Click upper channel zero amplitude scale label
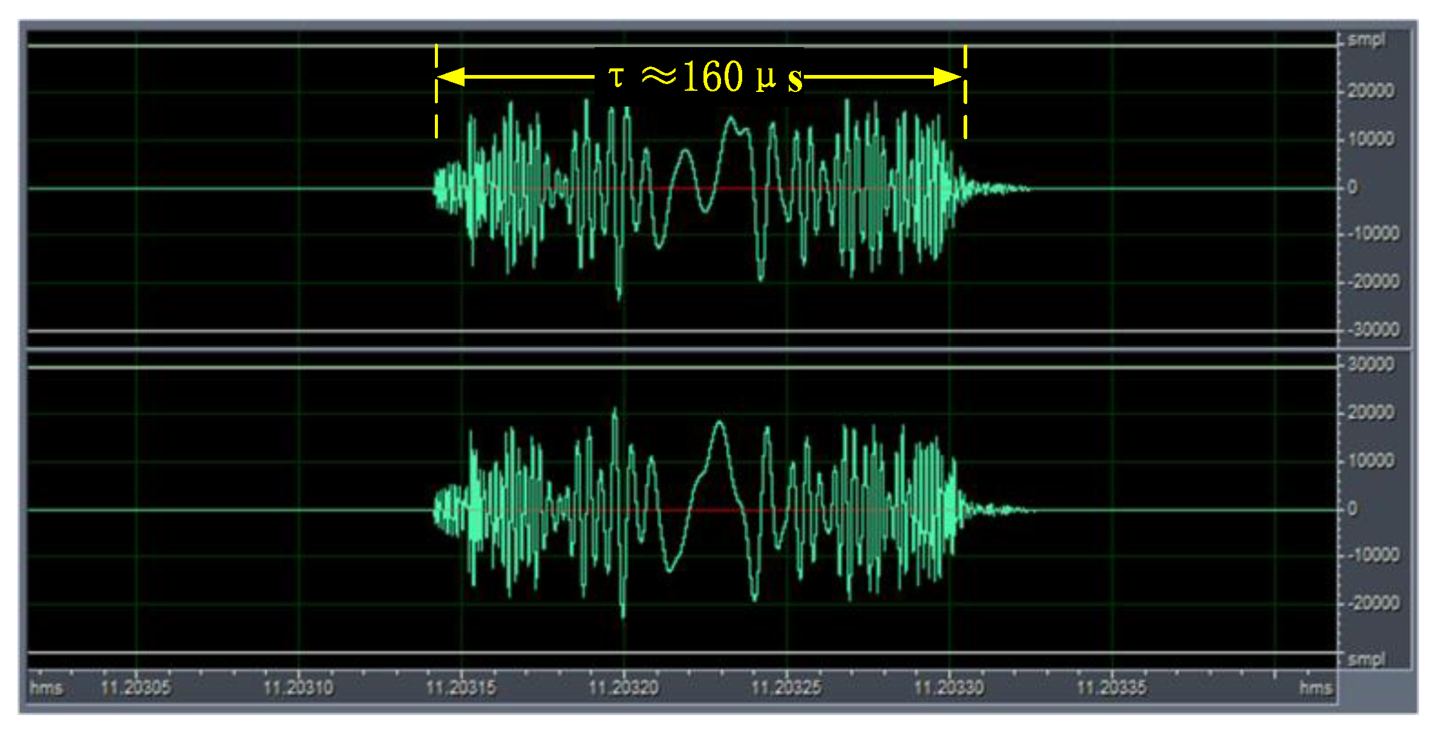 (x=1353, y=188)
